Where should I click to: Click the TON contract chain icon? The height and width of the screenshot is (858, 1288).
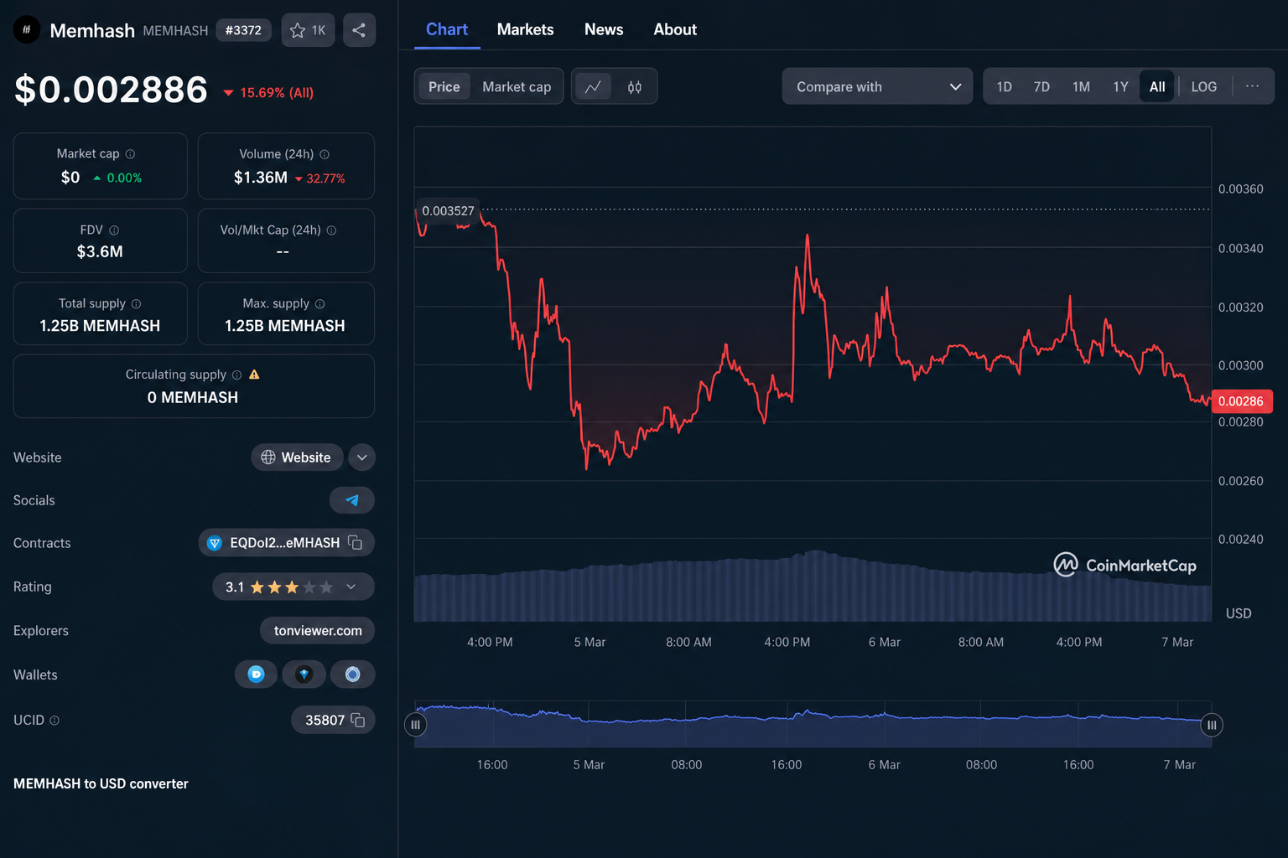coord(215,543)
